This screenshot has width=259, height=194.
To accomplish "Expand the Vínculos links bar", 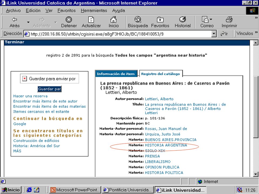I will point(256,32).
